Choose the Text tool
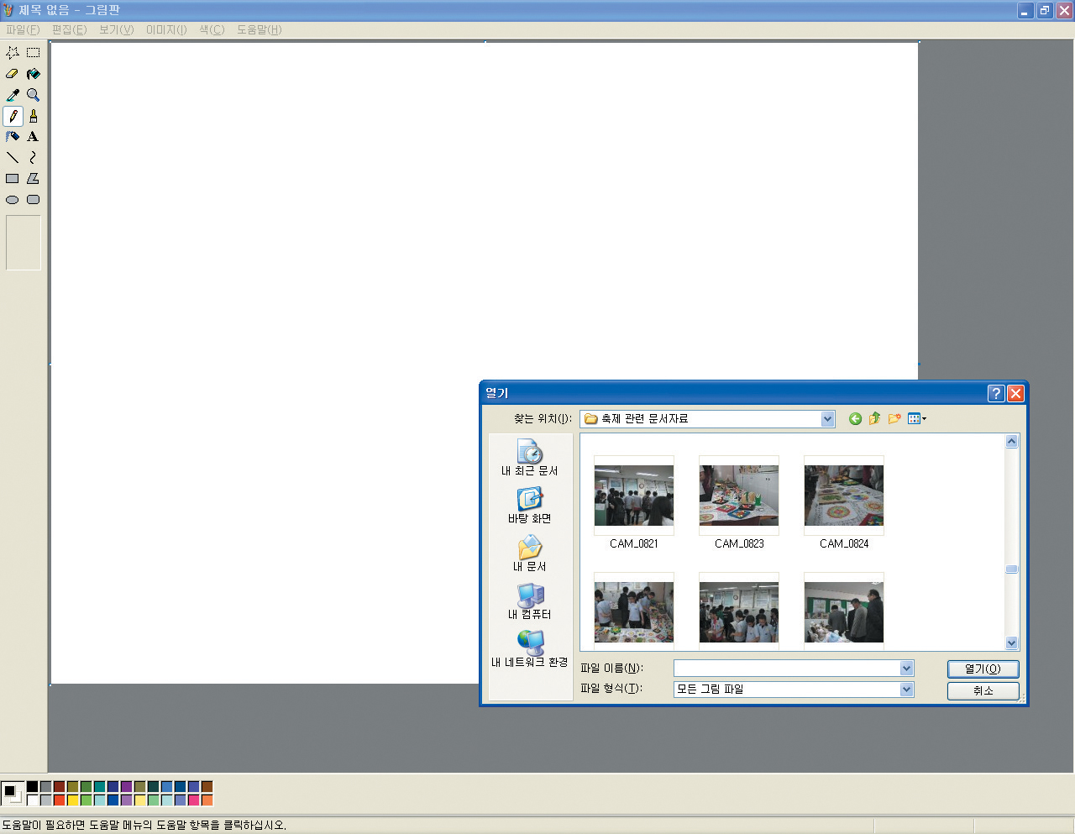This screenshot has width=1075, height=834. (x=33, y=137)
